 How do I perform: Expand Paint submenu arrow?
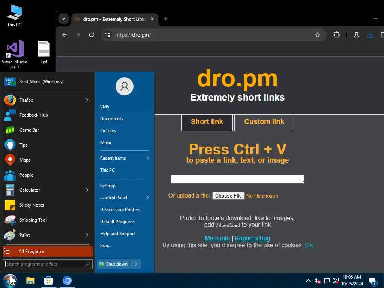click(87, 235)
